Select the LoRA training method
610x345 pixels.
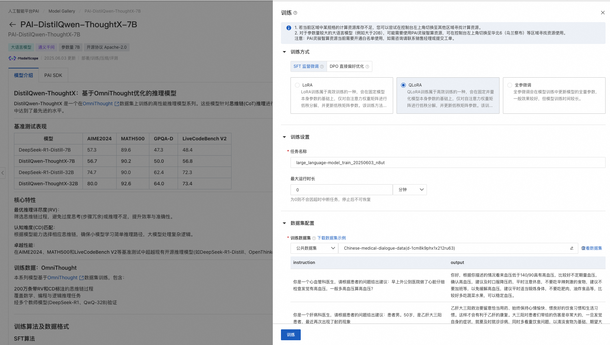tap(298, 85)
